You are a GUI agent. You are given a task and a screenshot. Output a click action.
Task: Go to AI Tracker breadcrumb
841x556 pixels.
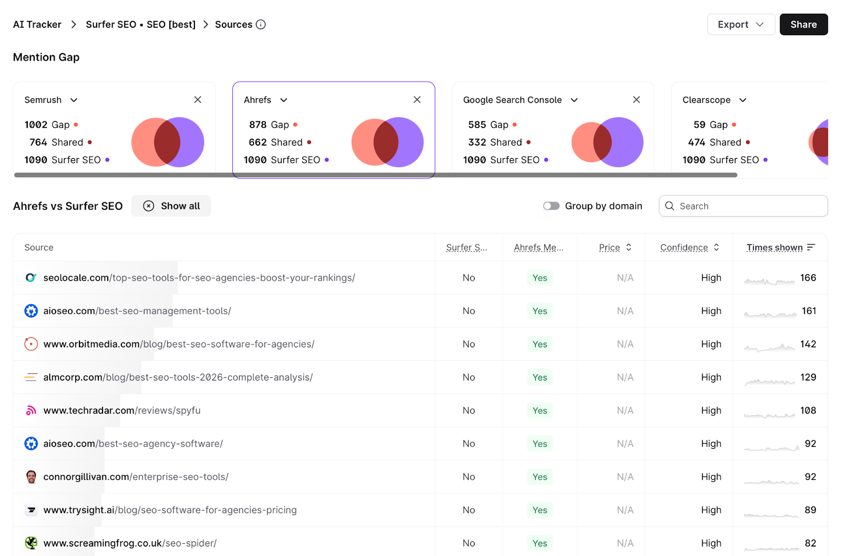[x=37, y=25]
